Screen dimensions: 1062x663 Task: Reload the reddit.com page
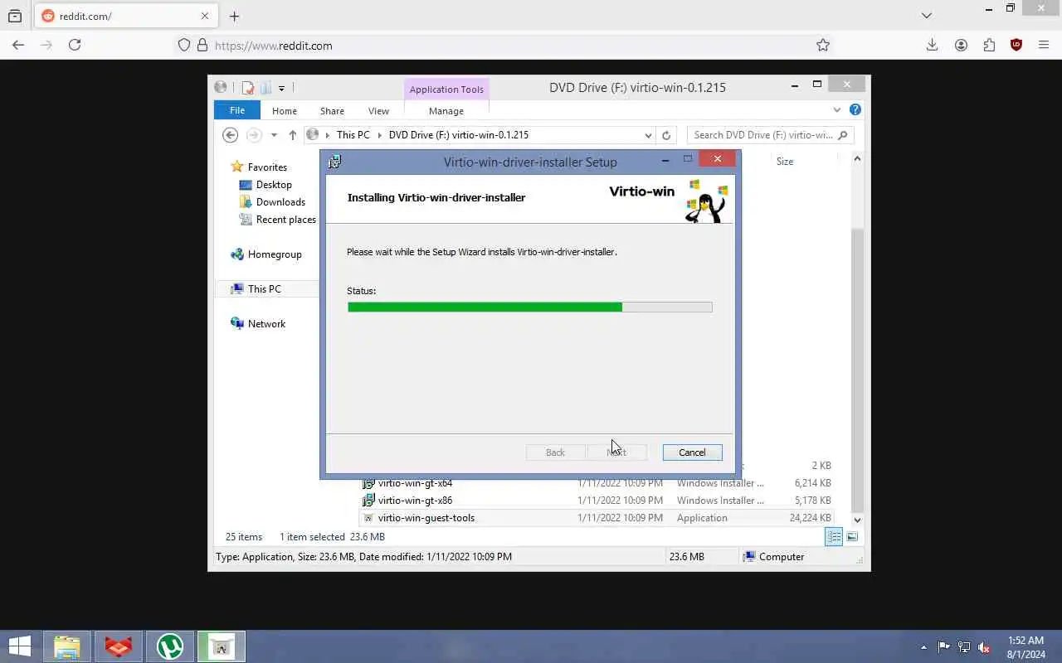[75, 46]
